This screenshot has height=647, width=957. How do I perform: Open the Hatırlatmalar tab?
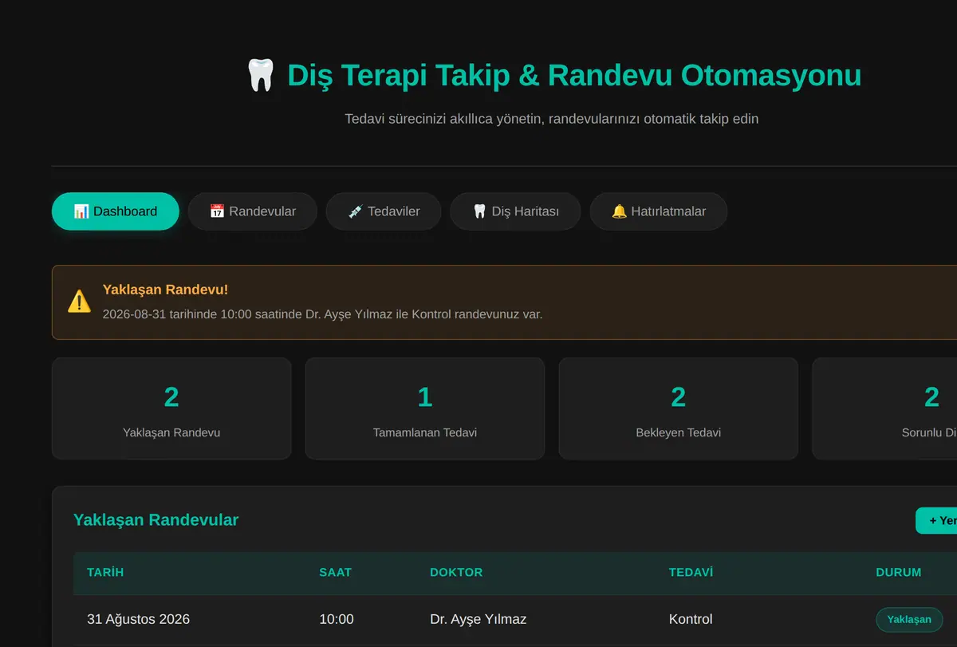(x=658, y=211)
